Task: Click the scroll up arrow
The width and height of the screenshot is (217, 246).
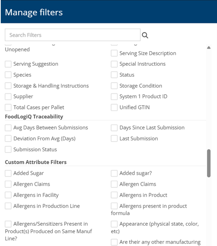Action: (209, 48)
